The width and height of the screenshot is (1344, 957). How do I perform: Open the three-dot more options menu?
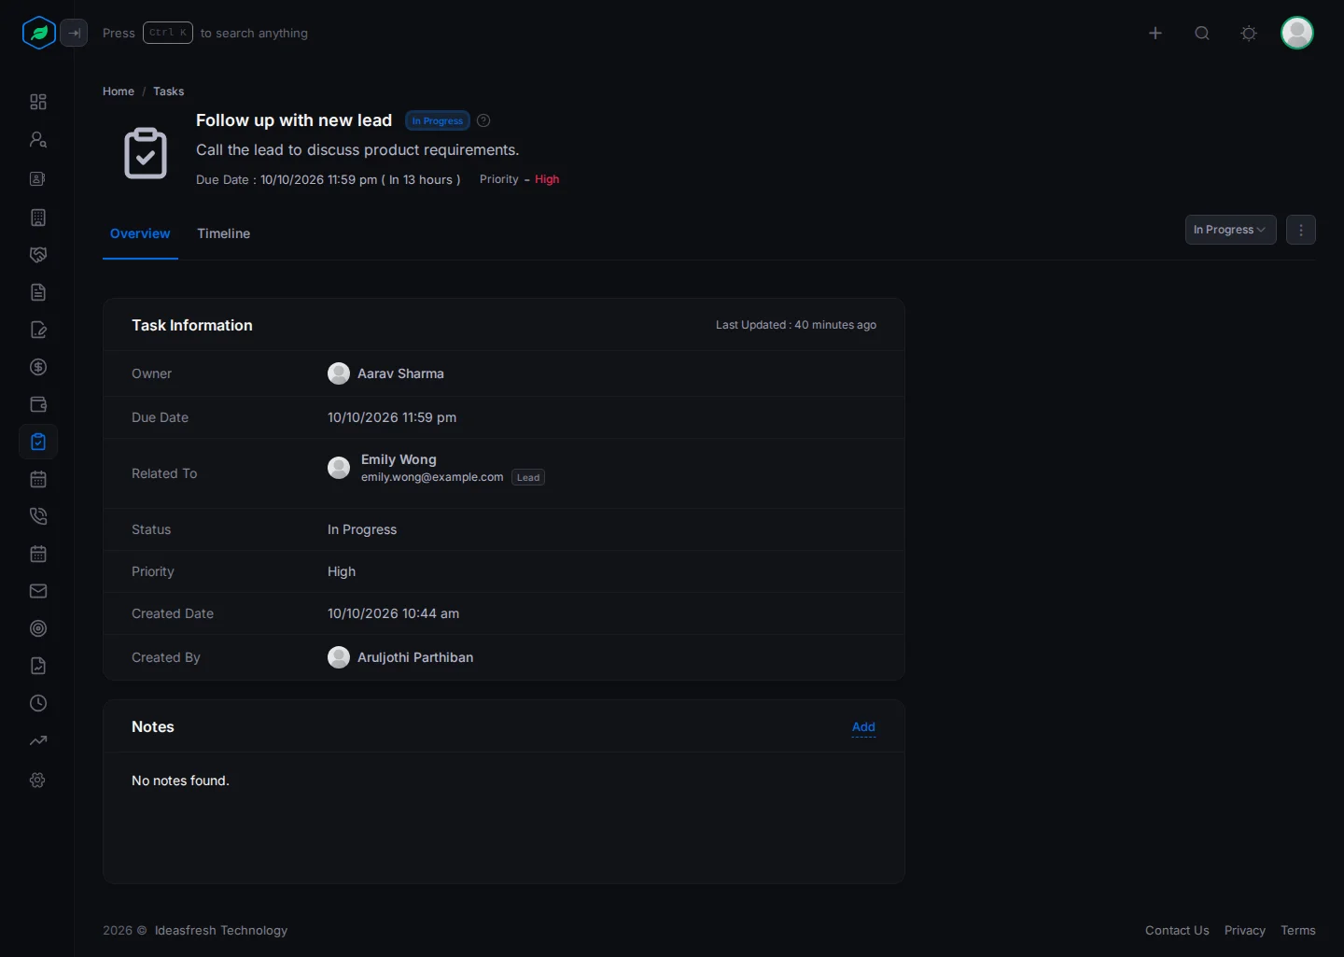1301,230
